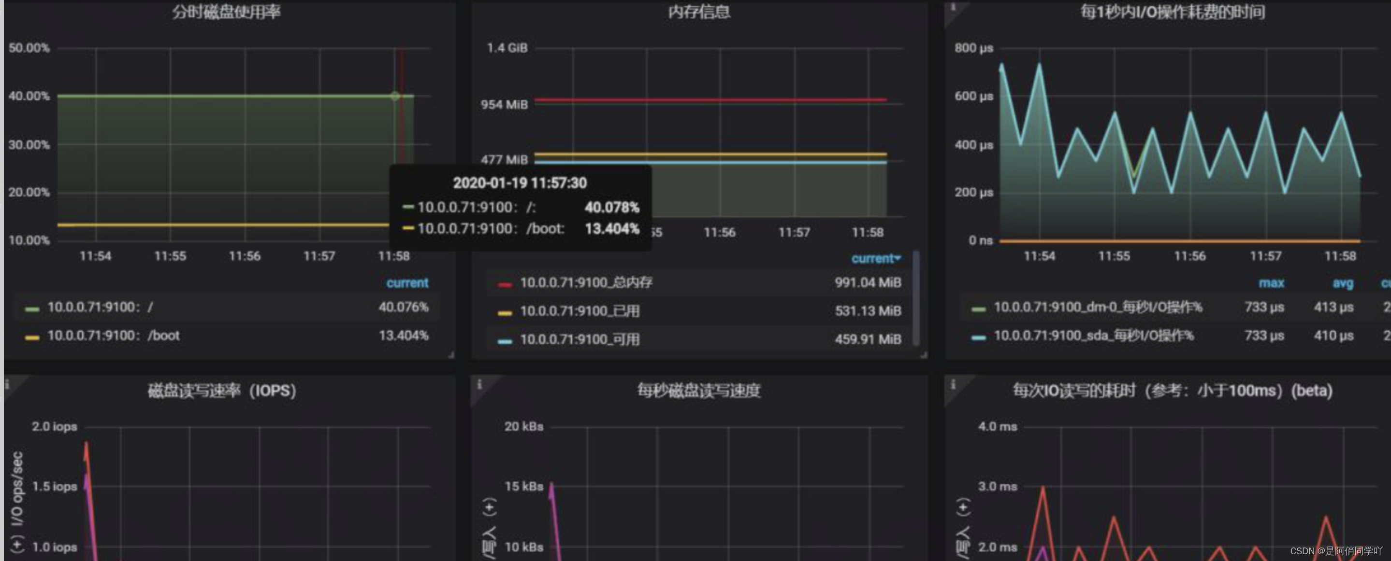Screen dimensions: 1391x561
Task: Click the 531.13 MiB used memory value
Action: [x=868, y=311]
